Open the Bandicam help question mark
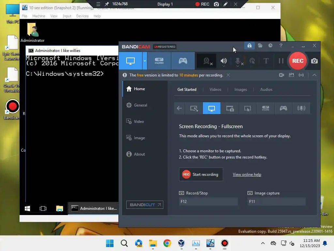 pos(281,45)
